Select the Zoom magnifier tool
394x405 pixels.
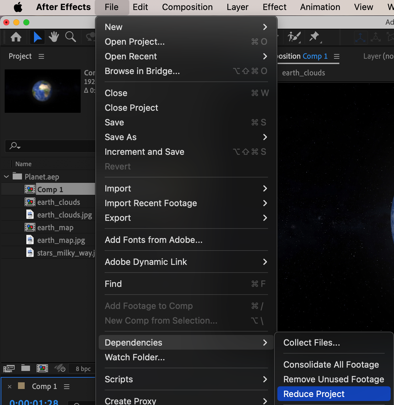(70, 37)
